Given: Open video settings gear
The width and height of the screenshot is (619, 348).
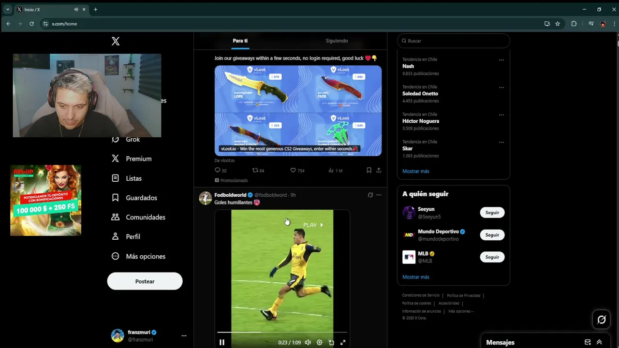Looking at the screenshot, I should coord(319,342).
